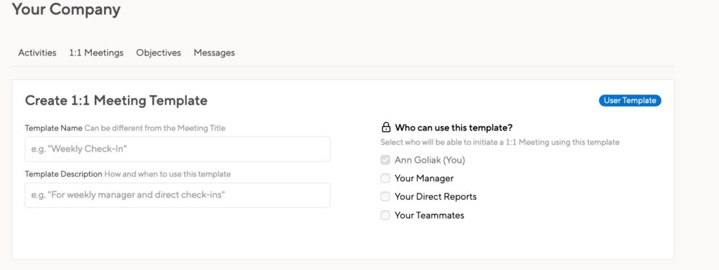Open the Activities tab
The height and width of the screenshot is (270, 719).
pos(37,53)
